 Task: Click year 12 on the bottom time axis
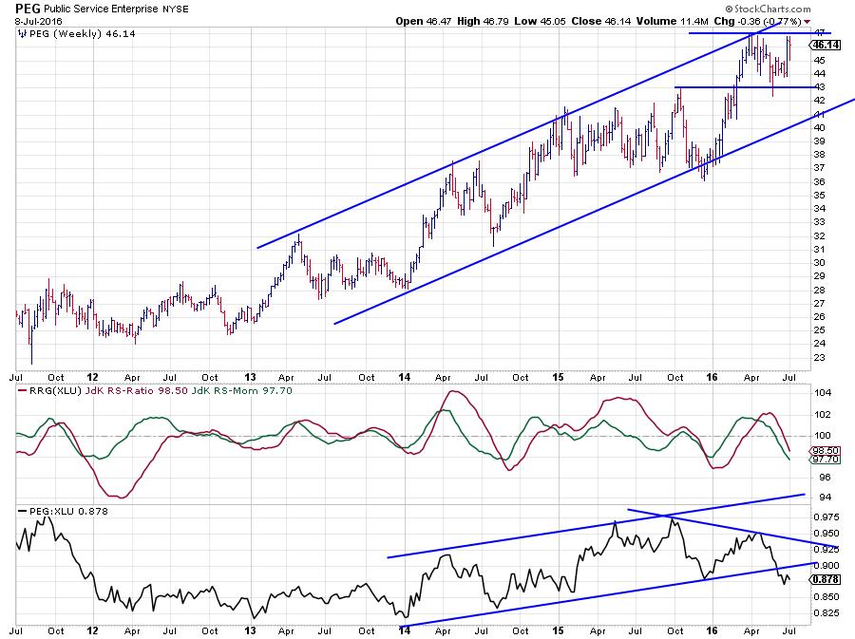point(92,630)
